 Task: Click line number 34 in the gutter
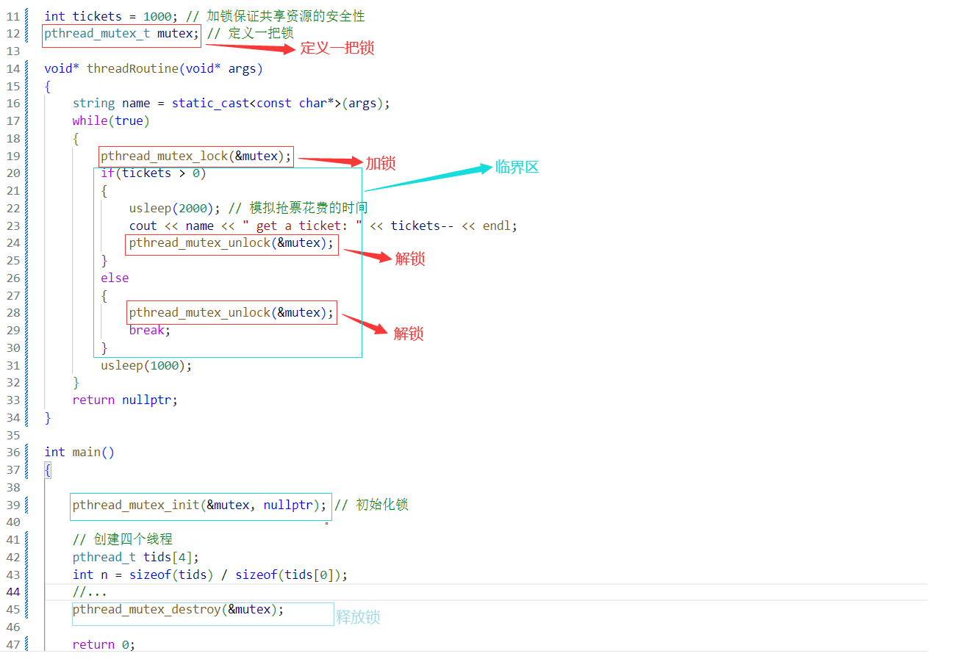(x=13, y=417)
